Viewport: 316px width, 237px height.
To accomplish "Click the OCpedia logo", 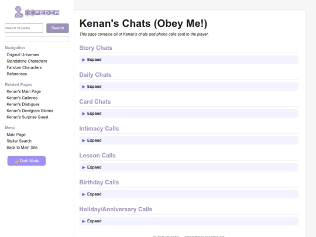I will click(37, 12).
